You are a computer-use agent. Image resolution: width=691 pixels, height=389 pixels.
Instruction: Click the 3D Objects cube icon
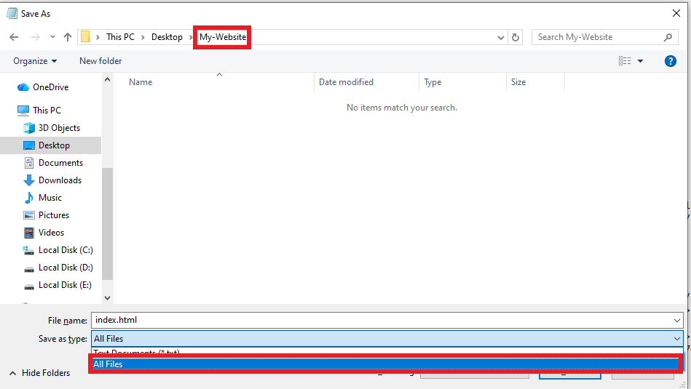click(x=29, y=128)
